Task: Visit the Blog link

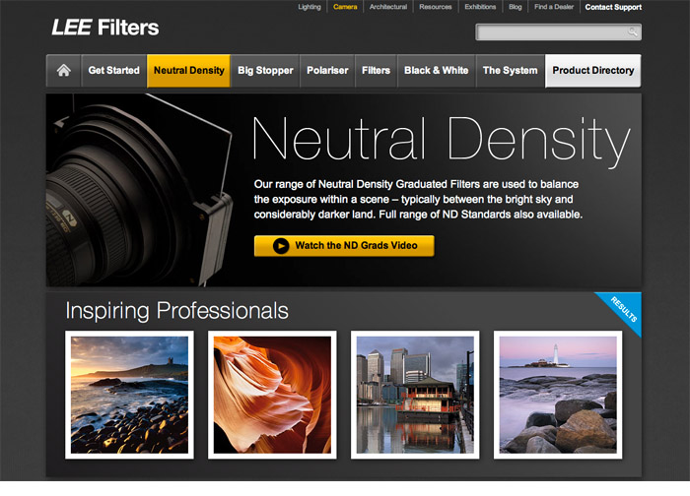Action: pyautogui.click(x=515, y=7)
